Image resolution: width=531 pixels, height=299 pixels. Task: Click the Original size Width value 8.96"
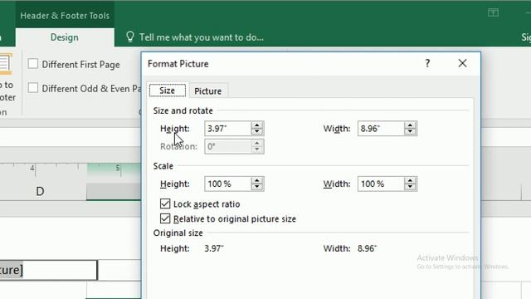tap(367, 248)
